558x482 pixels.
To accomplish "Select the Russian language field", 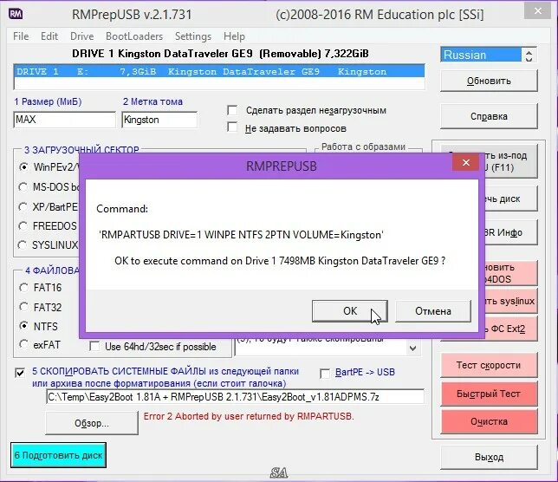I will click(x=481, y=55).
